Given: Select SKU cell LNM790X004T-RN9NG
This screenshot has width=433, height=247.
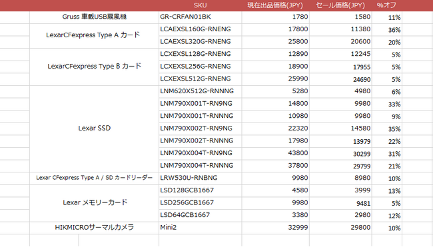Looking at the screenshot, I should [x=201, y=153].
